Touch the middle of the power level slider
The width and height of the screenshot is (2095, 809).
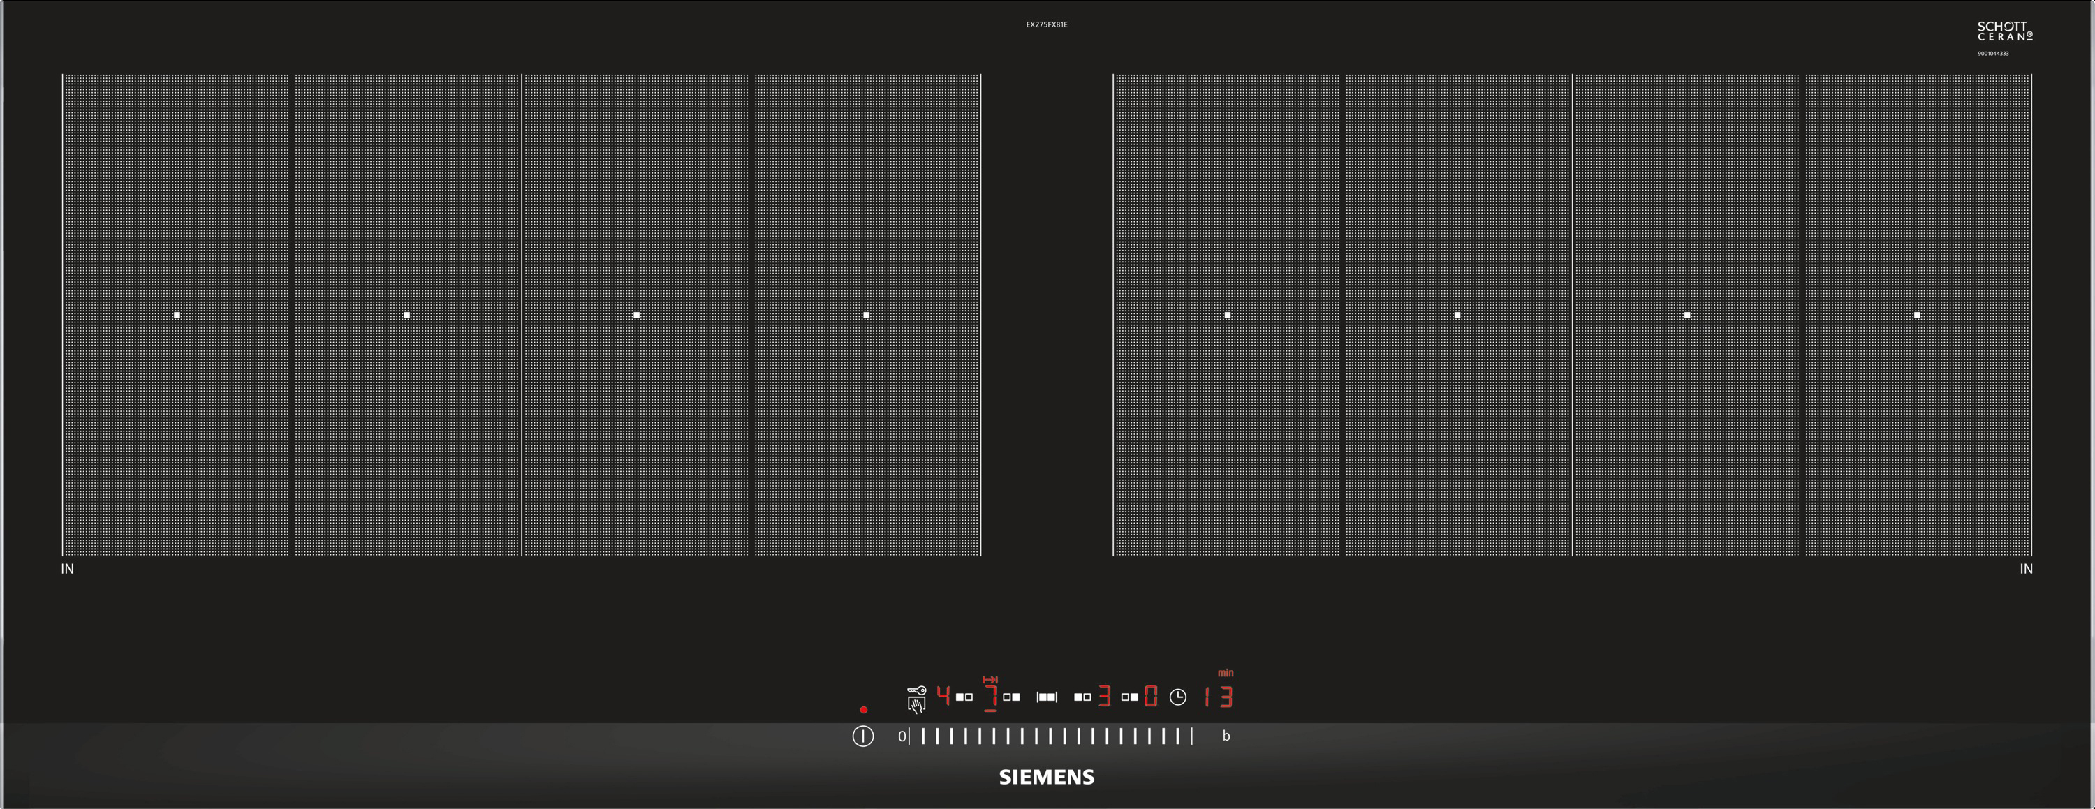(1050, 736)
